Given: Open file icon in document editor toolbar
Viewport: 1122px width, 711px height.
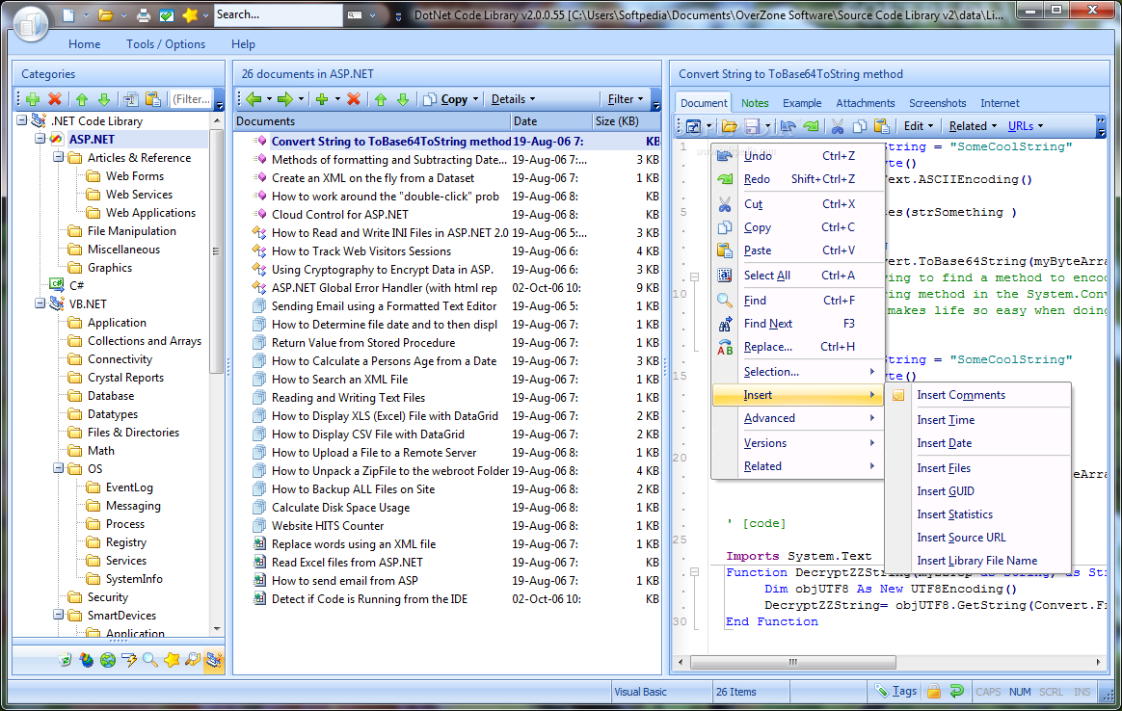Looking at the screenshot, I should (x=729, y=126).
